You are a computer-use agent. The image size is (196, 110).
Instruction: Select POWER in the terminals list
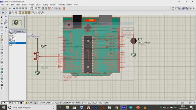17,41
